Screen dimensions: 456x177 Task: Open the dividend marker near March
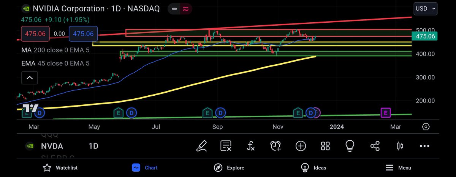[40, 112]
